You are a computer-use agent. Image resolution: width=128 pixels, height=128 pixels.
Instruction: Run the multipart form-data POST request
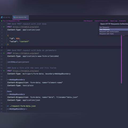(4, 71)
